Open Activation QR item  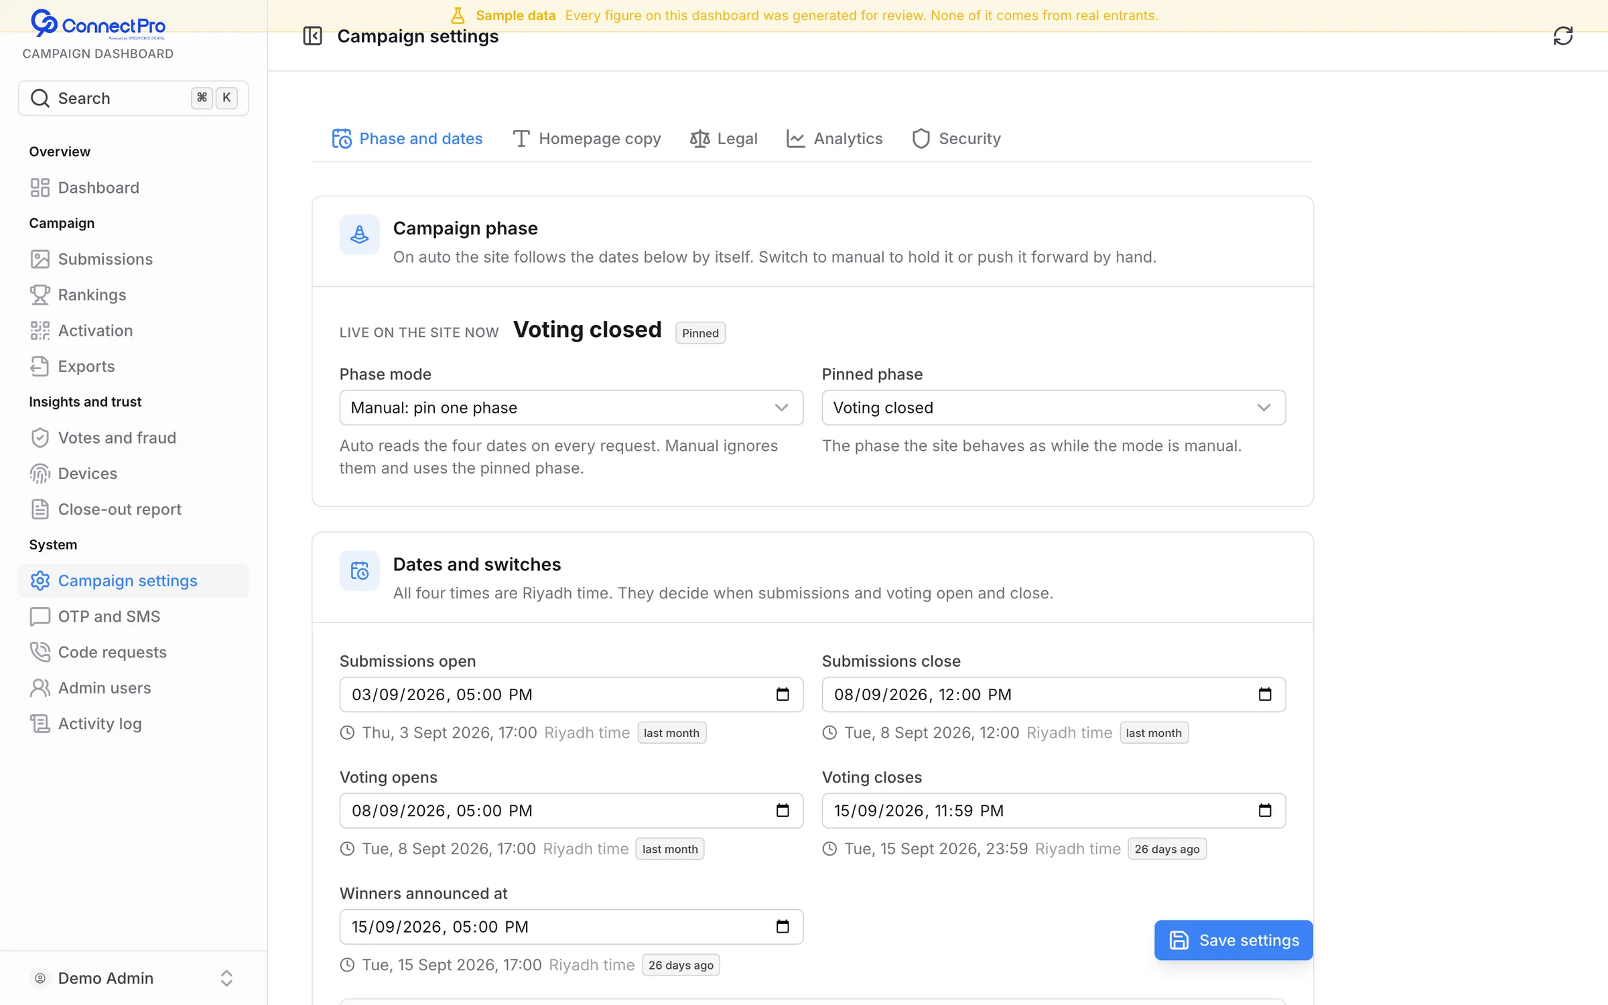[x=133, y=330]
